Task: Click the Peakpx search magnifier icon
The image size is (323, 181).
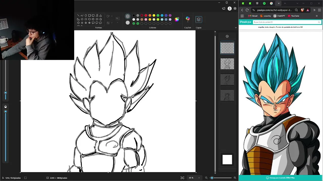Action: click(x=319, y=22)
